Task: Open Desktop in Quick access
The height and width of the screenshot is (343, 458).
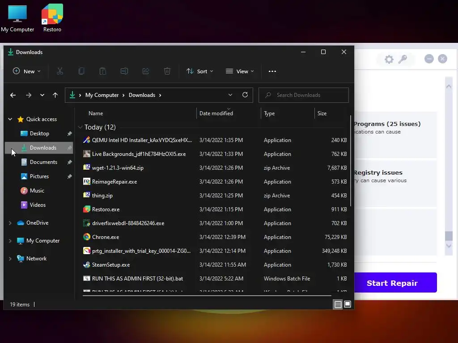Action: 39,133
